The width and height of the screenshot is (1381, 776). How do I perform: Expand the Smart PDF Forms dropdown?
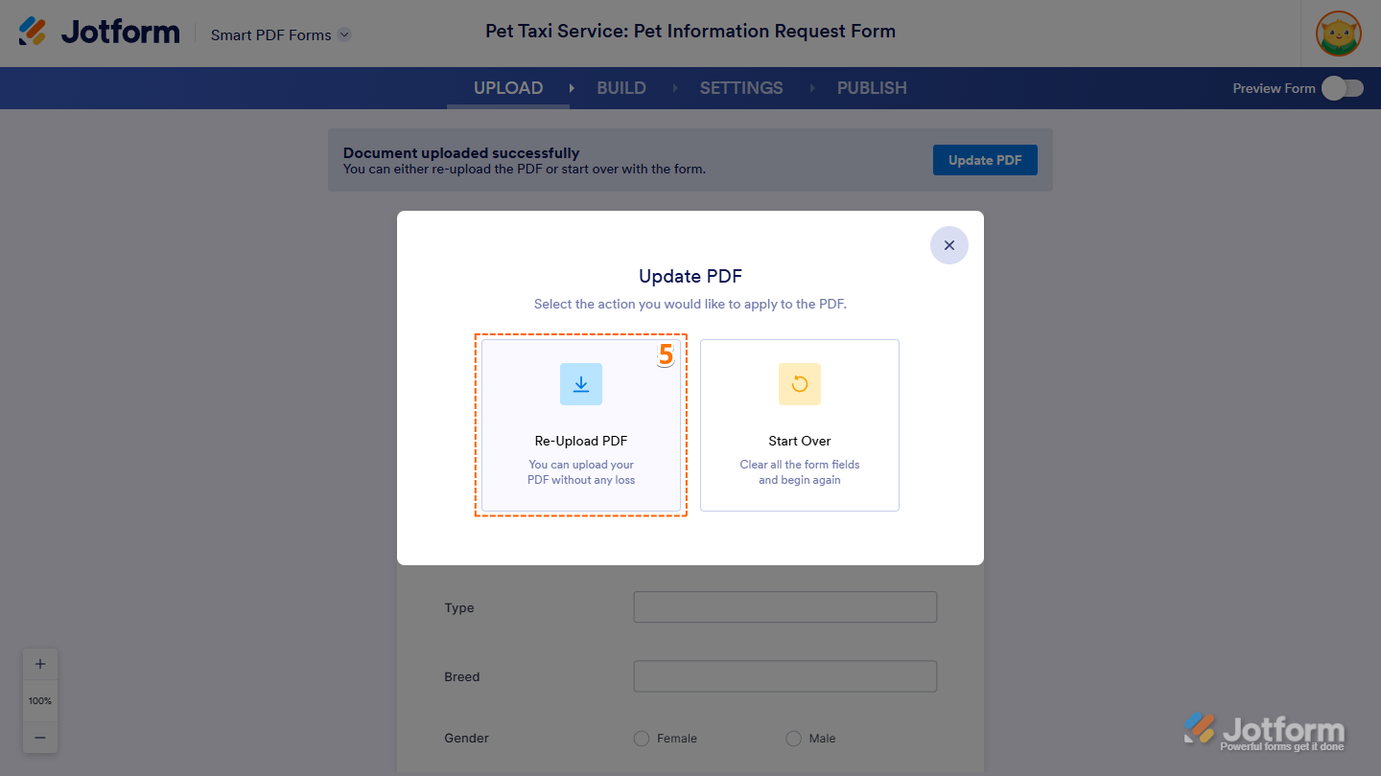(344, 35)
